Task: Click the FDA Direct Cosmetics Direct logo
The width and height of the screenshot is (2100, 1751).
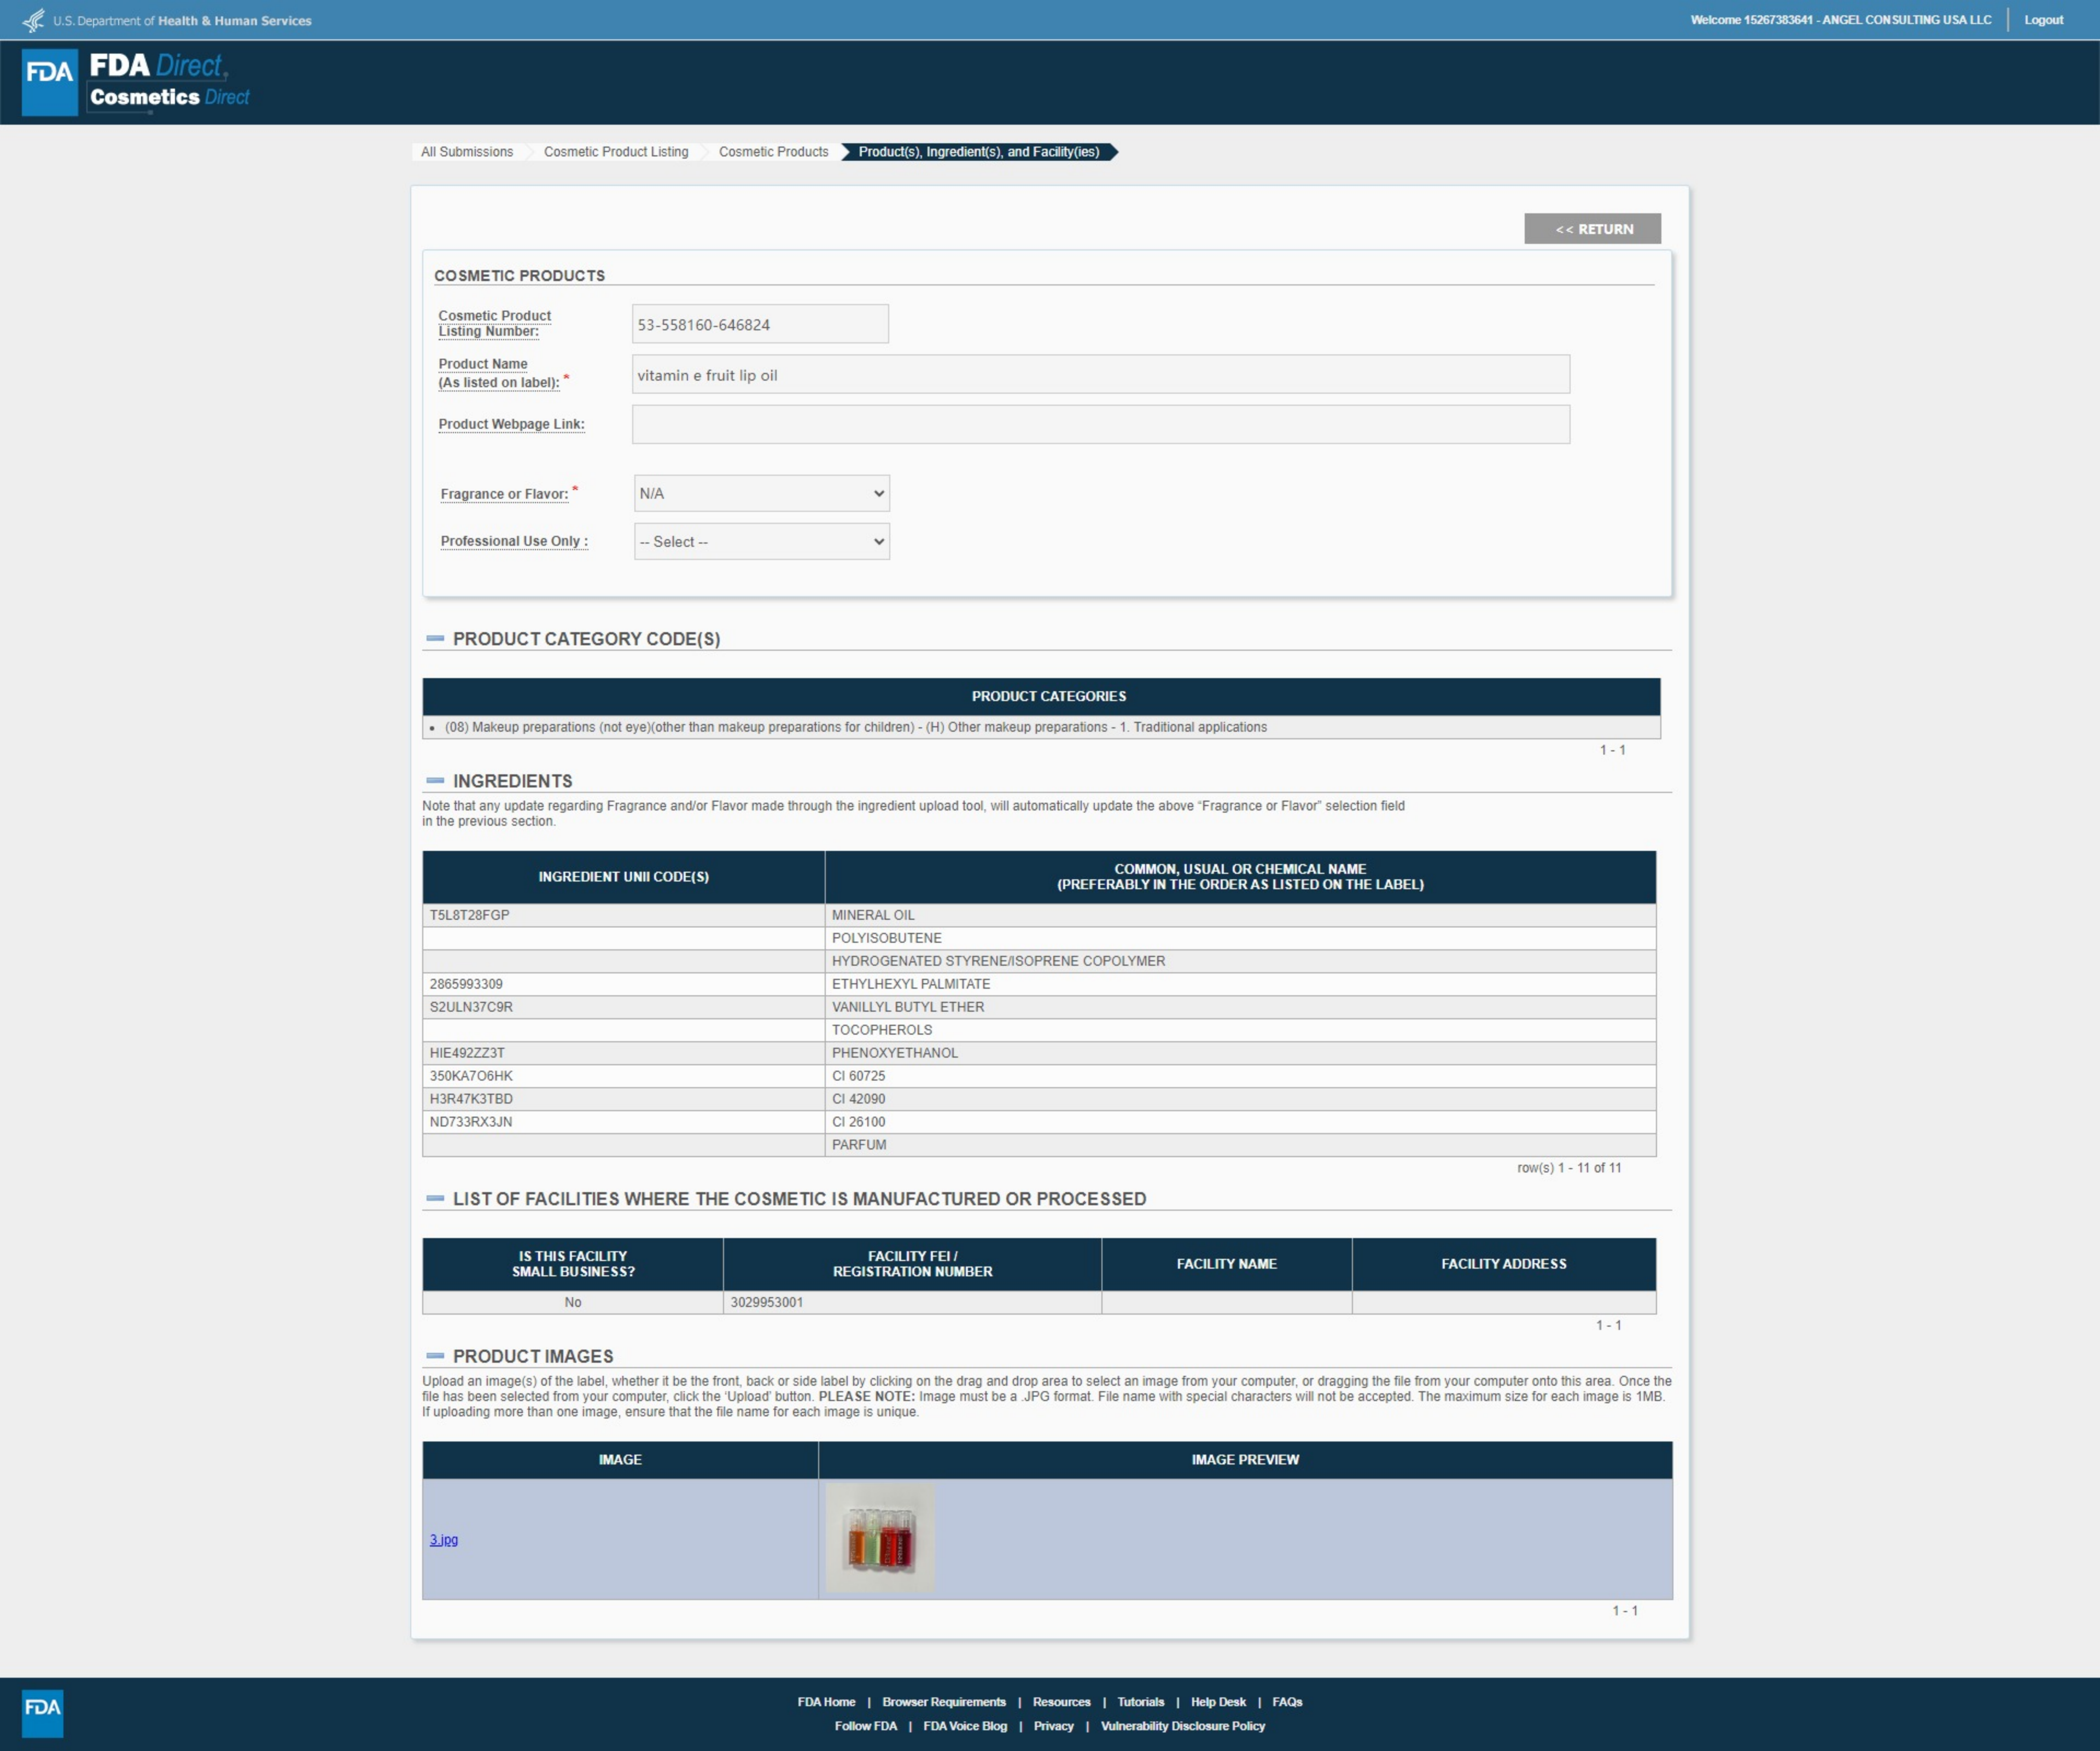Action: pyautogui.click(x=169, y=82)
